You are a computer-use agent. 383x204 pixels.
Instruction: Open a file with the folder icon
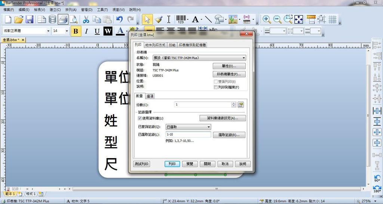coord(19,19)
